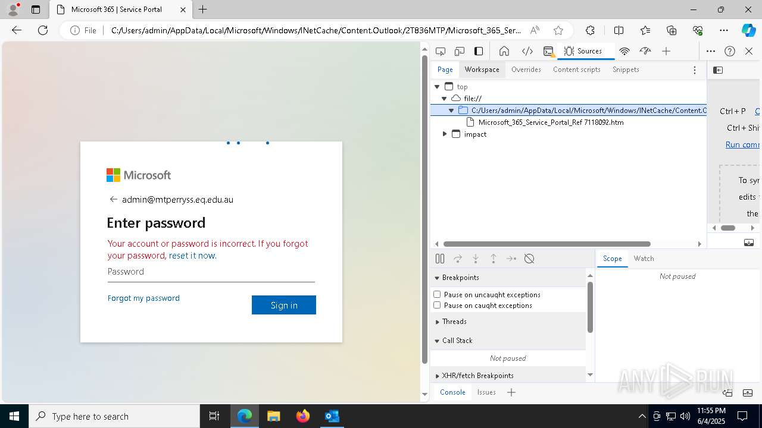
Task: Click the Step debugger arrow icon
Action: coord(511,259)
